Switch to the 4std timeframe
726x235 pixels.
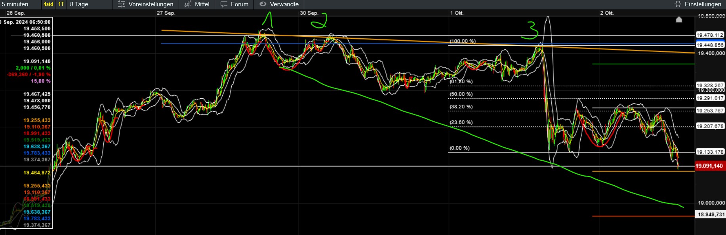pos(48,4)
